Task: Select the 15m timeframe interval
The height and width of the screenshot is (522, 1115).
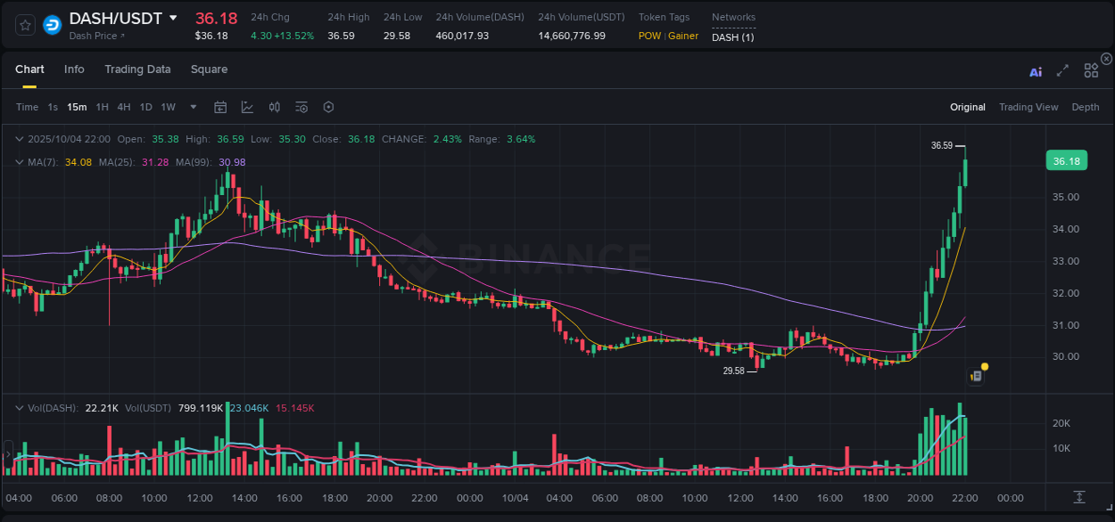Action: (x=77, y=107)
